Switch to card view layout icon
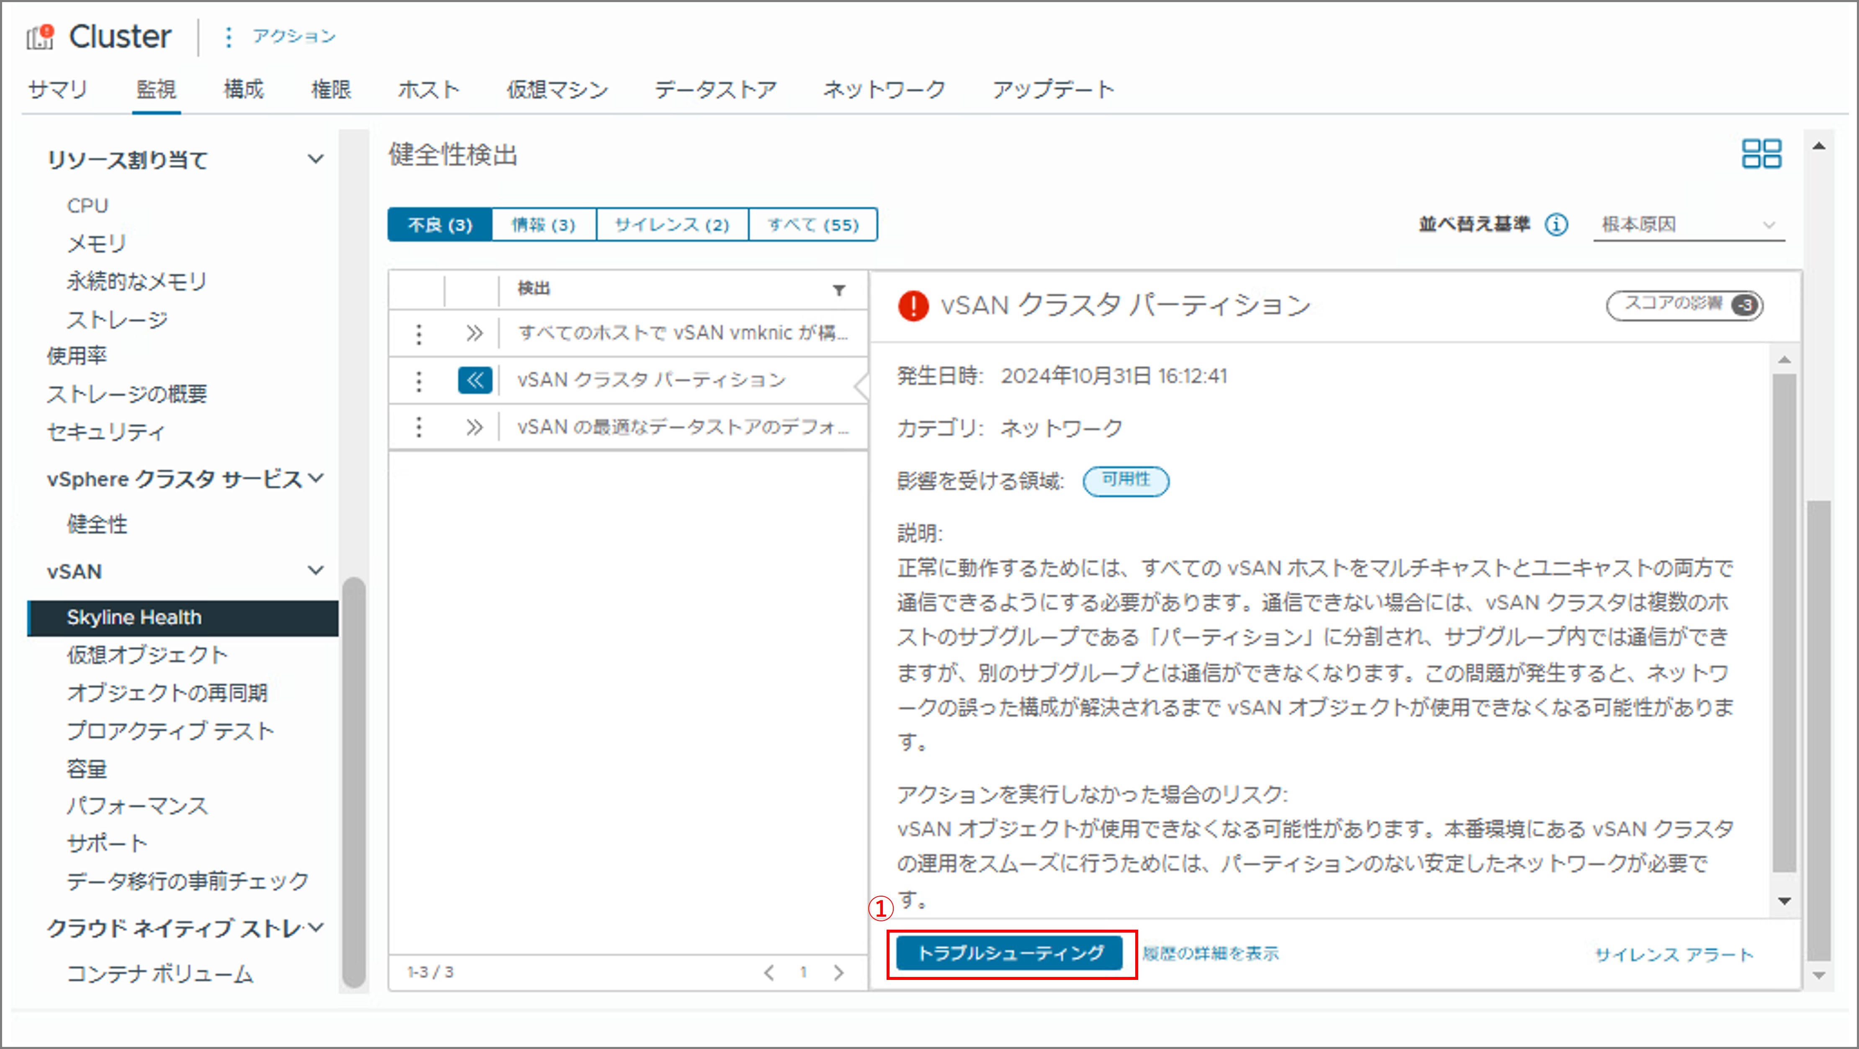The height and width of the screenshot is (1049, 1859). click(1761, 154)
